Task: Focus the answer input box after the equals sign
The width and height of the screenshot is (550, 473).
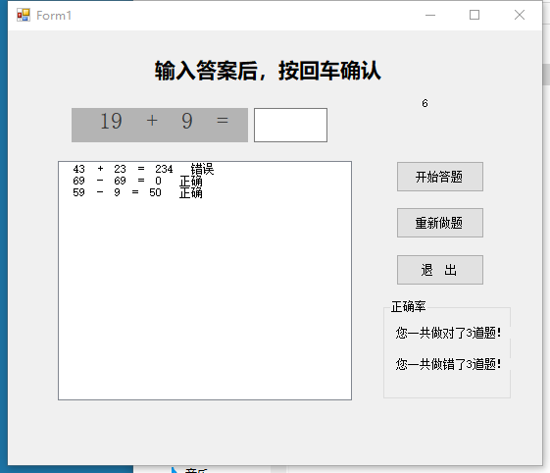Action: [290, 125]
